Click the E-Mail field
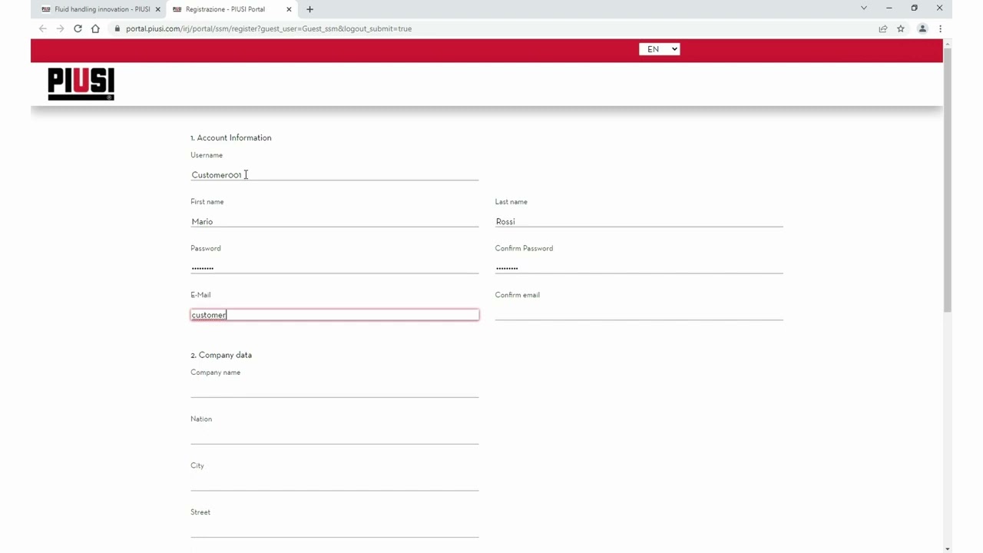983x553 pixels. (334, 315)
